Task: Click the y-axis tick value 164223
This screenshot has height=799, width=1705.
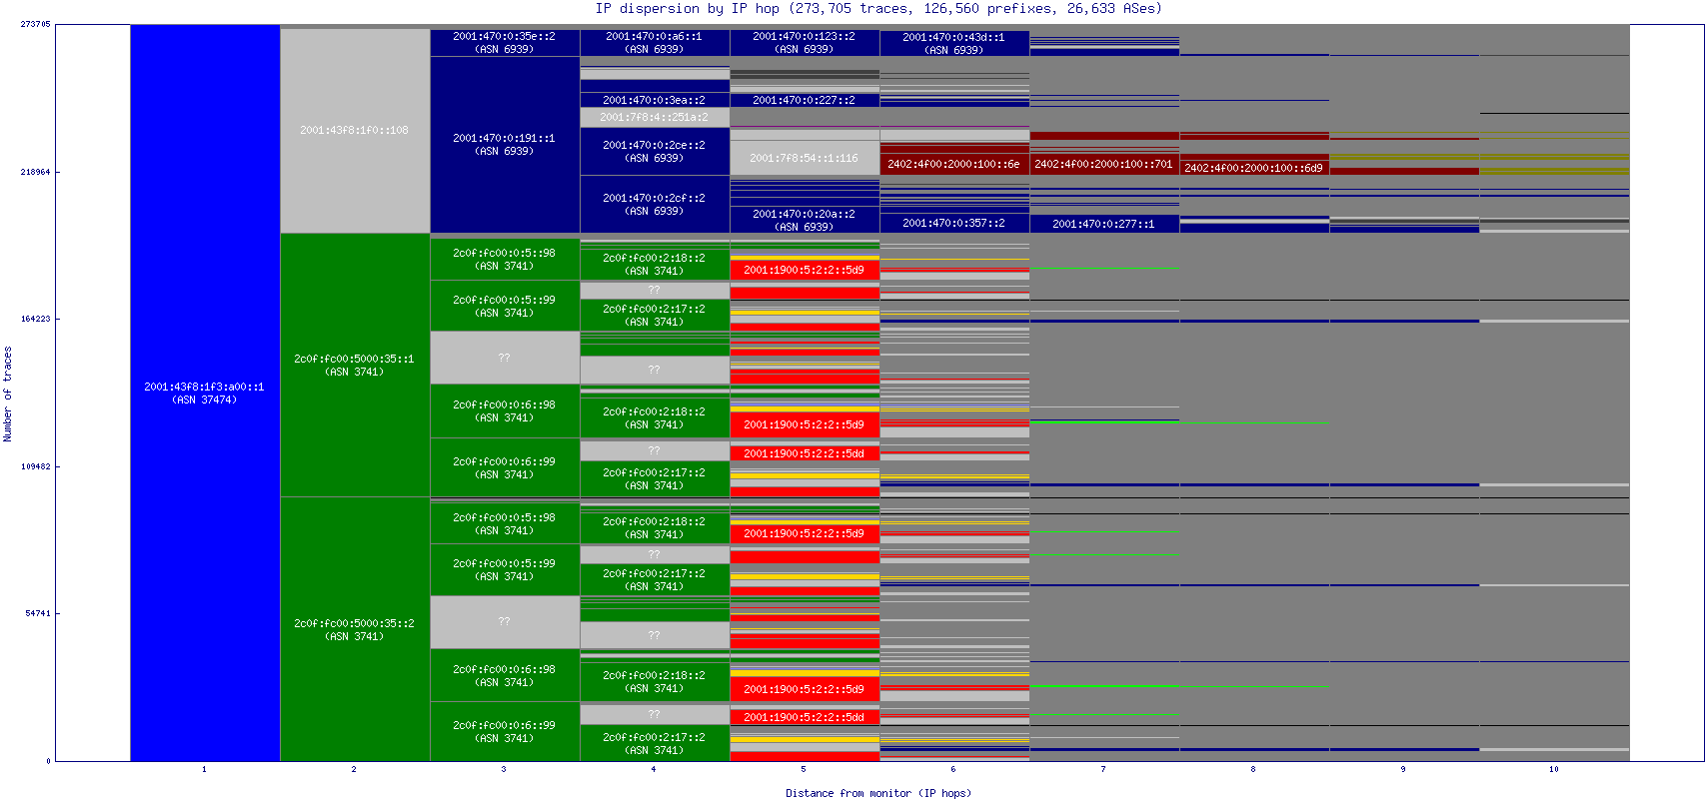Action: 35,319
